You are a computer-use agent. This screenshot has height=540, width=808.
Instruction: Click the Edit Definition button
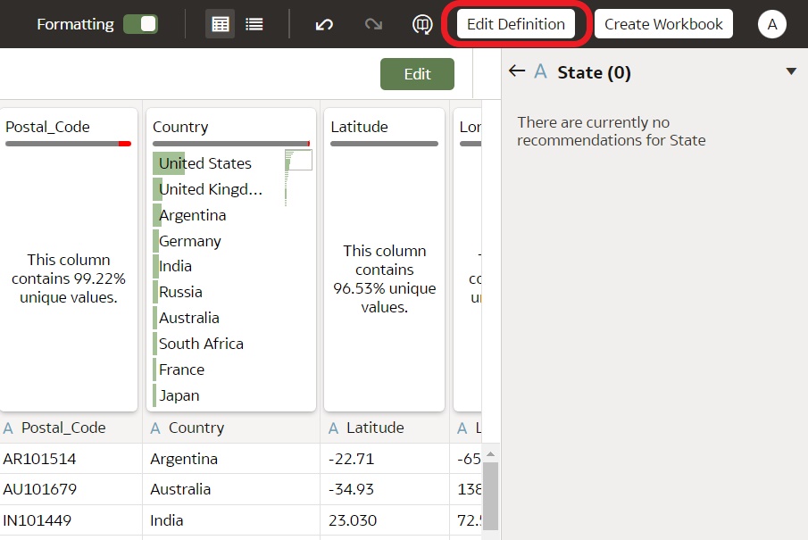pyautogui.click(x=517, y=24)
